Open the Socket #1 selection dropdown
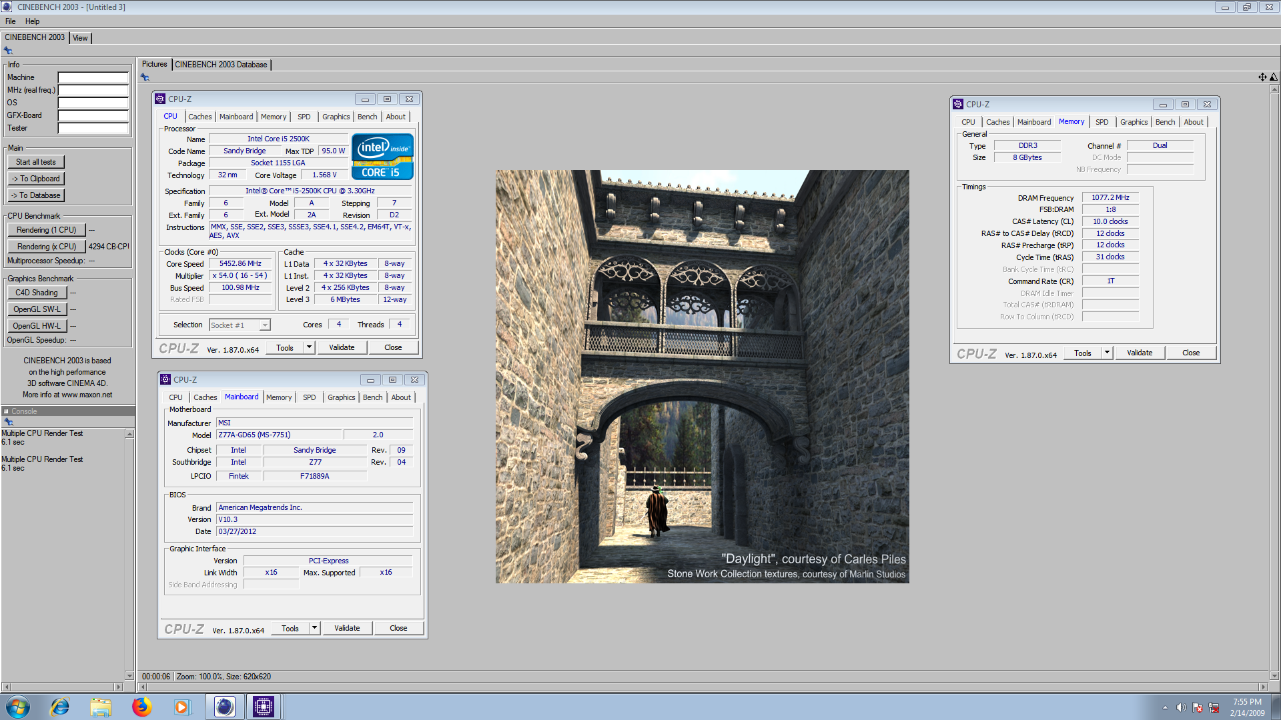Screen dimensions: 1281x720 (x=265, y=325)
